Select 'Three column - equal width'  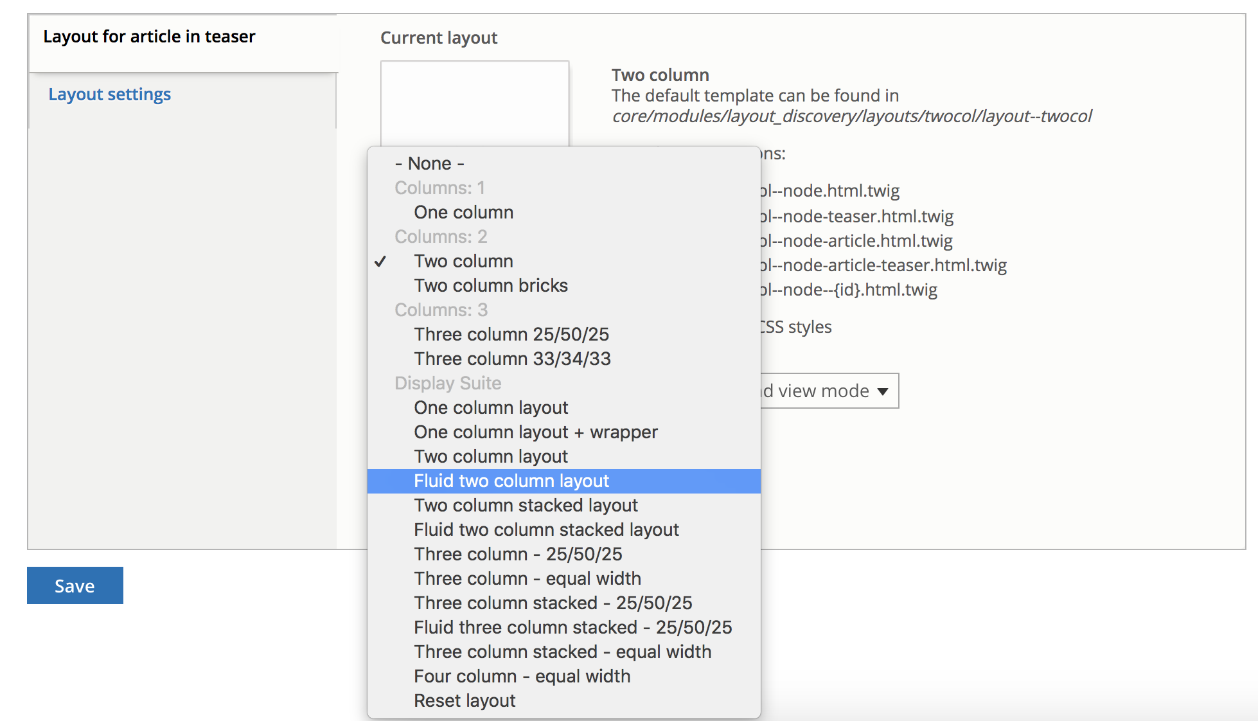pyautogui.click(x=527, y=579)
